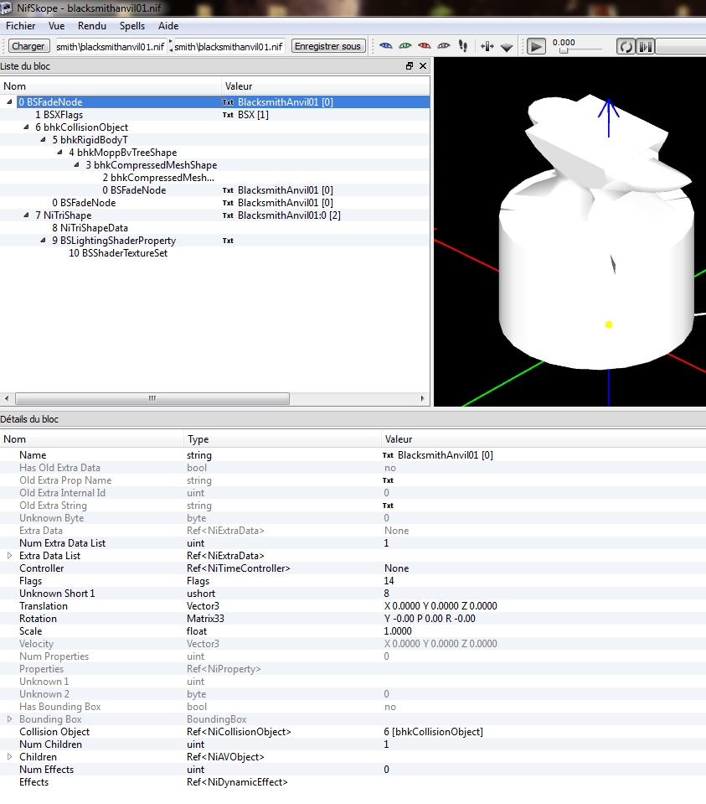Select the Flags value 14
This screenshot has height=804, width=706.
pos(389,580)
